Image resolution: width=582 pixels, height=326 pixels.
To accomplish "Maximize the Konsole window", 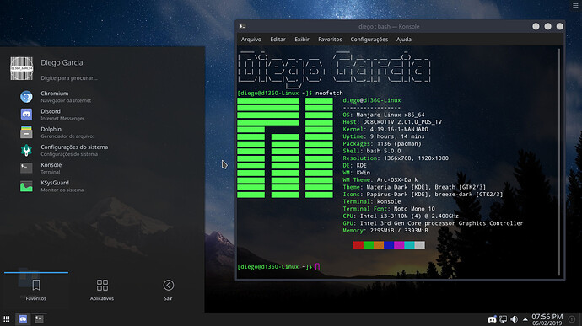I will (x=548, y=26).
